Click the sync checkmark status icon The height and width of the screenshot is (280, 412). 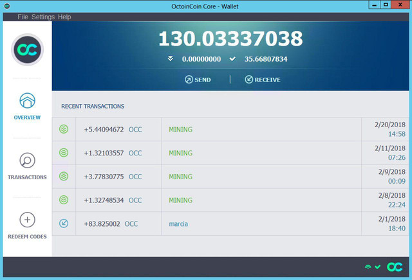(378, 267)
